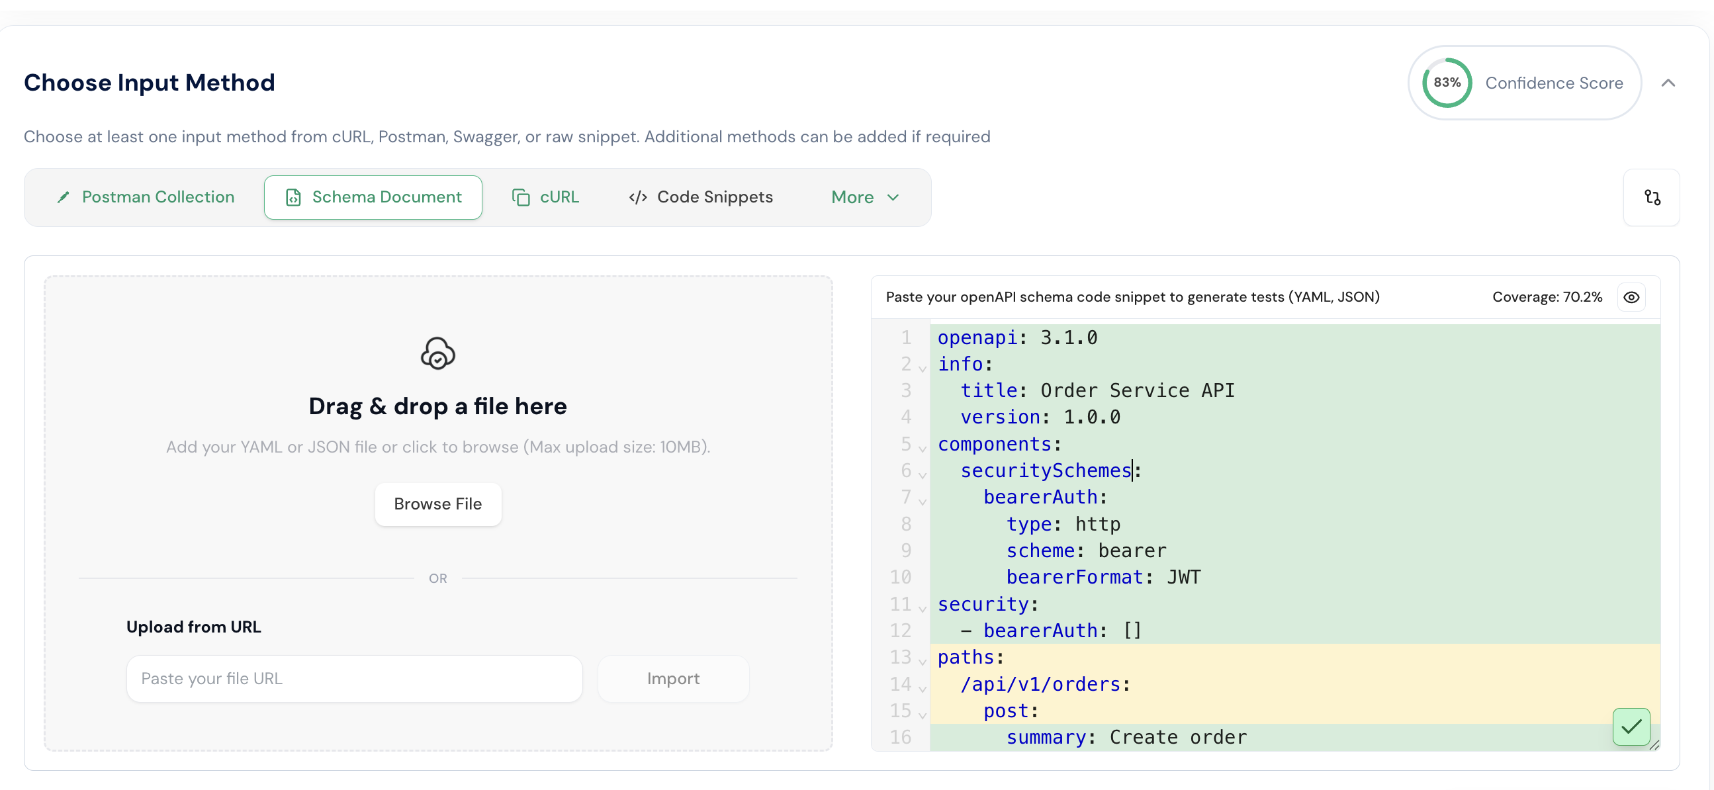Switch to the Schema Document tab
Image resolution: width=1714 pixels, height=790 pixels.
(x=373, y=197)
